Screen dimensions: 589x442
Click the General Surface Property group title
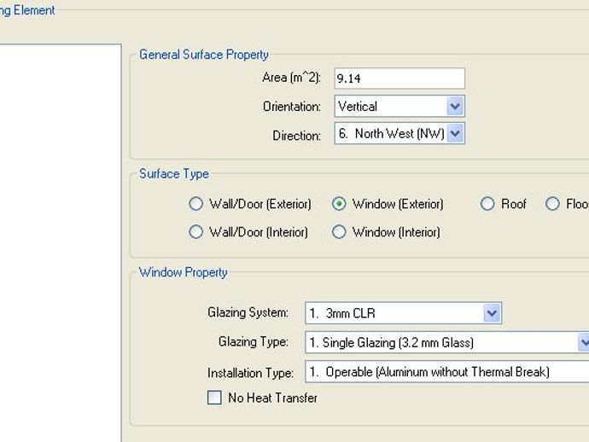(204, 55)
